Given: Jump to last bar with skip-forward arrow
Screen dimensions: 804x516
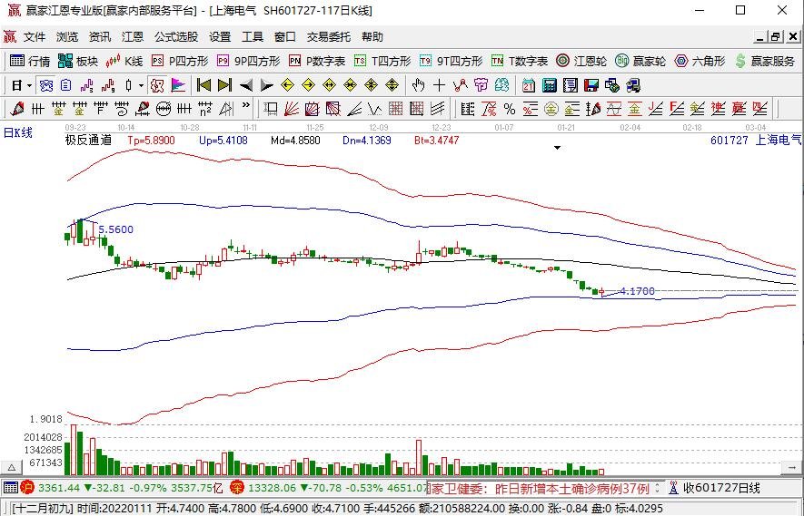Looking at the screenshot, I should pos(224,85).
